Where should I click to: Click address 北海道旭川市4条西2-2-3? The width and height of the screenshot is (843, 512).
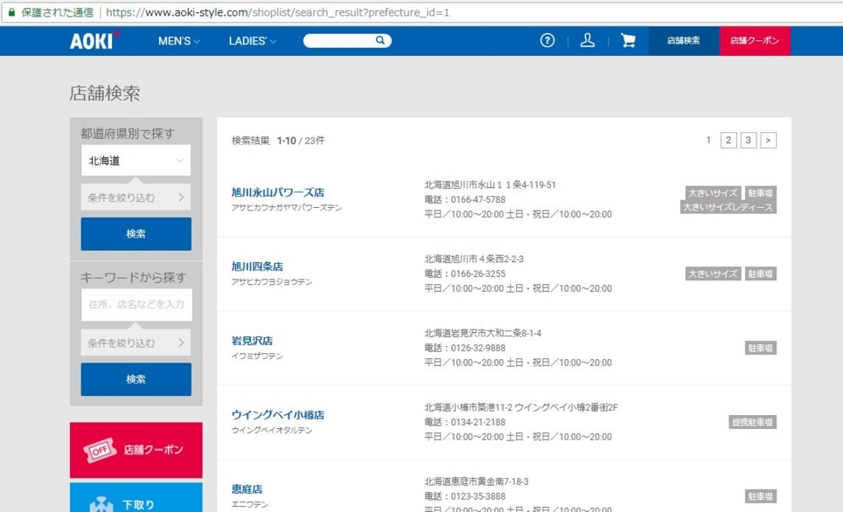point(473,259)
